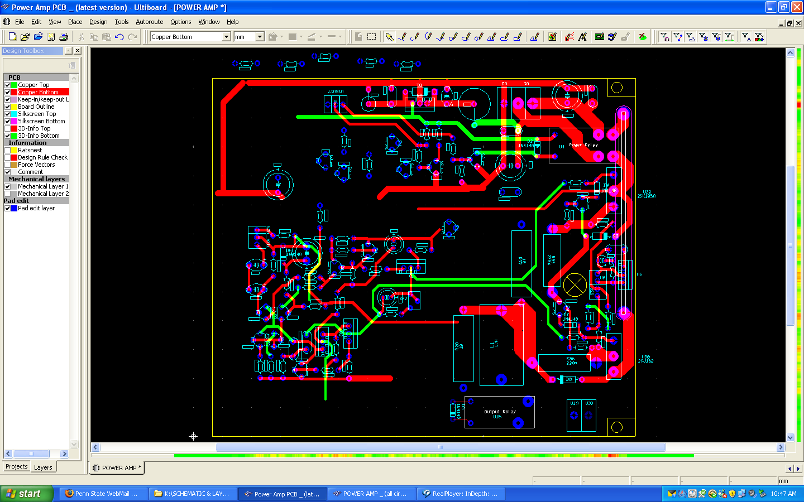Click the Save floppy disk icon
The height and width of the screenshot is (502, 804).
pyautogui.click(x=51, y=37)
